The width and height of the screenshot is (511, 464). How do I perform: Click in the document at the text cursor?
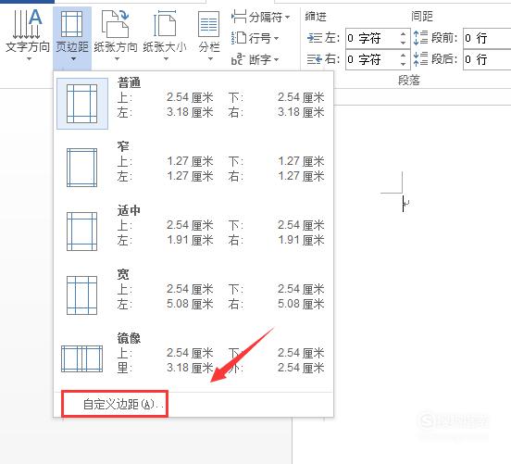[404, 204]
